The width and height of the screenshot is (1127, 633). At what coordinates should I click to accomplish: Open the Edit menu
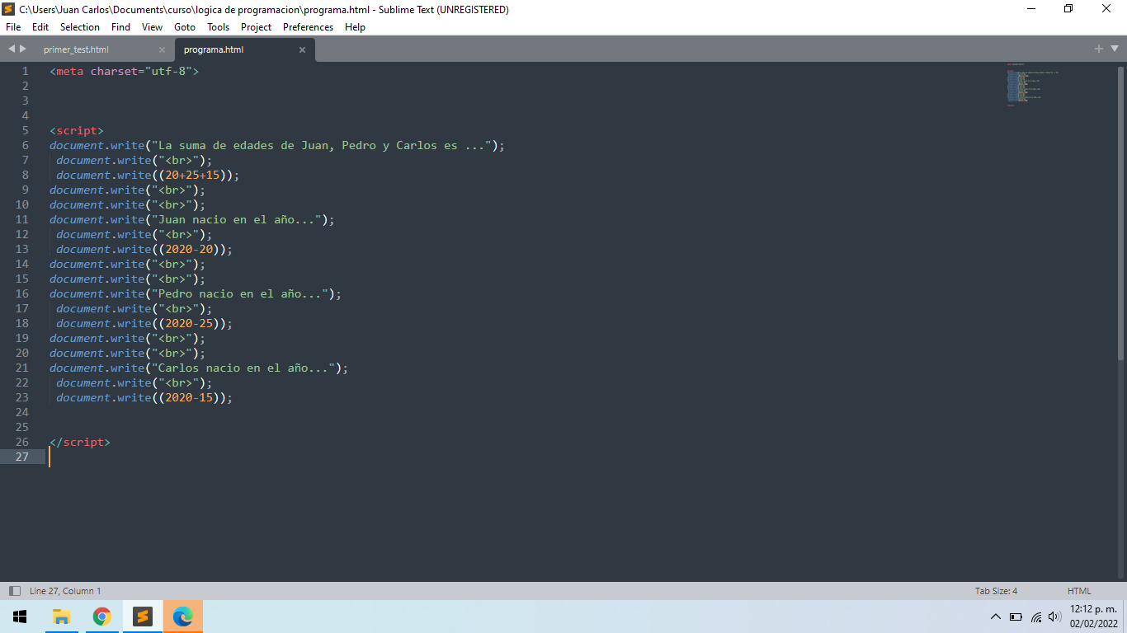pos(40,27)
